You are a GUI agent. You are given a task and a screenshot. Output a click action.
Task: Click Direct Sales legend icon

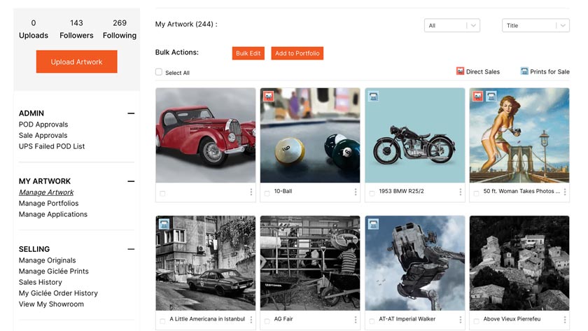click(461, 71)
